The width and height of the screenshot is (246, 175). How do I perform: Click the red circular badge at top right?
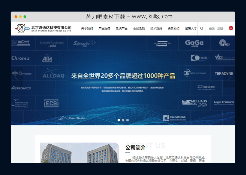[230, 29]
